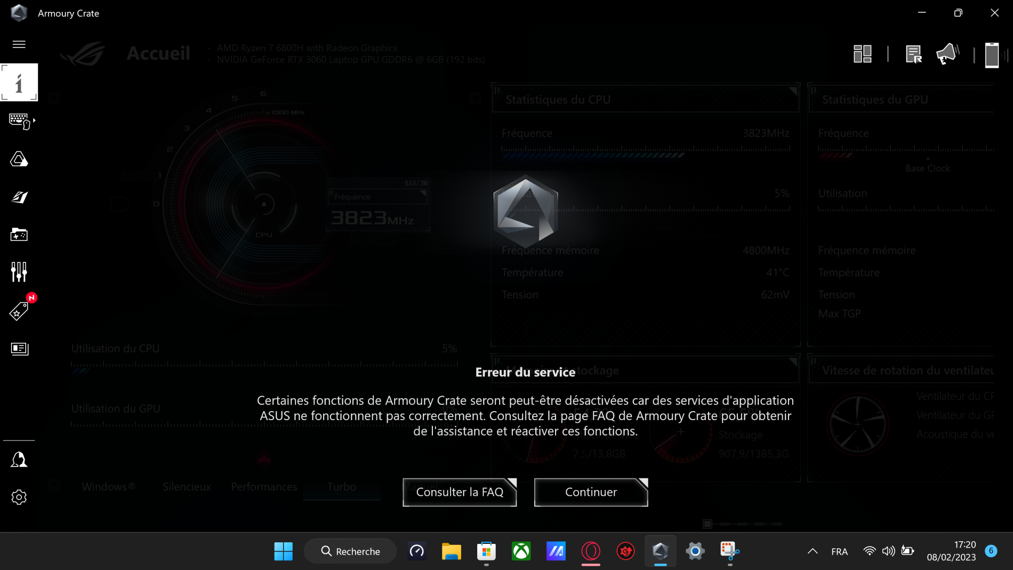Open the News panel icon in sidebar
Screen dimensions: 1013x570
19,349
